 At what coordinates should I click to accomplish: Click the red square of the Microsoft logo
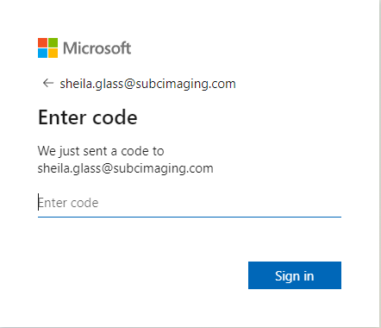click(x=42, y=42)
